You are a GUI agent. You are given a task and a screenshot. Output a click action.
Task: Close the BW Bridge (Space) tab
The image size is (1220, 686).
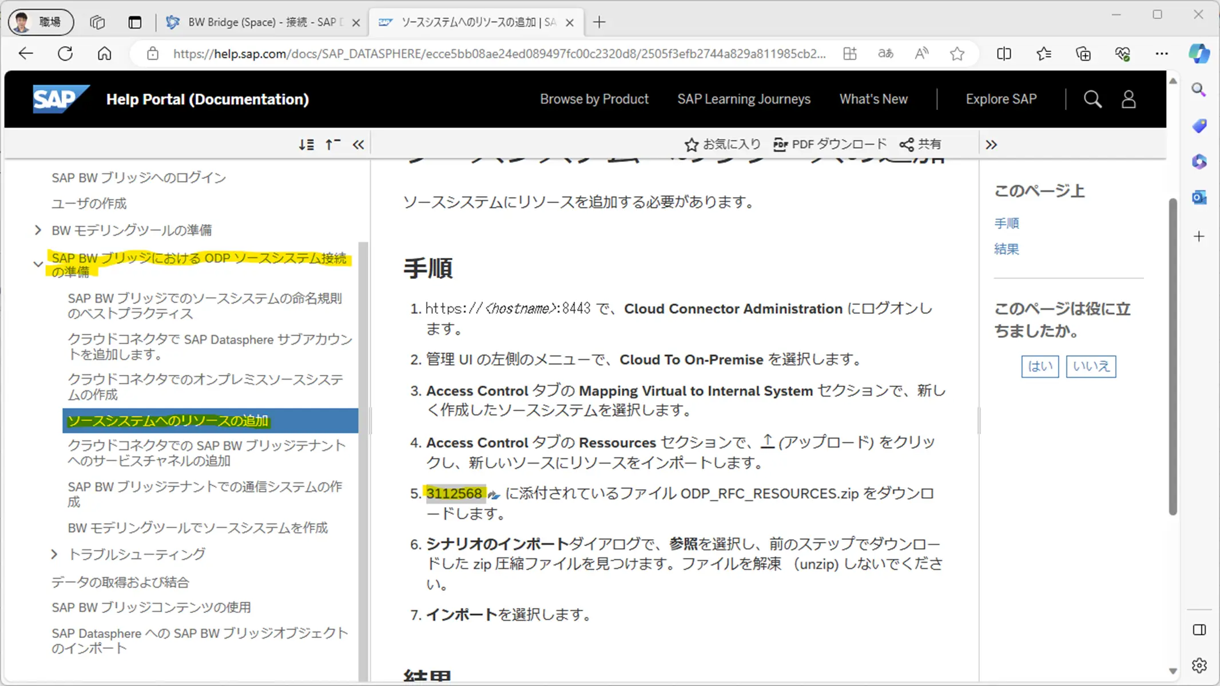tap(356, 23)
